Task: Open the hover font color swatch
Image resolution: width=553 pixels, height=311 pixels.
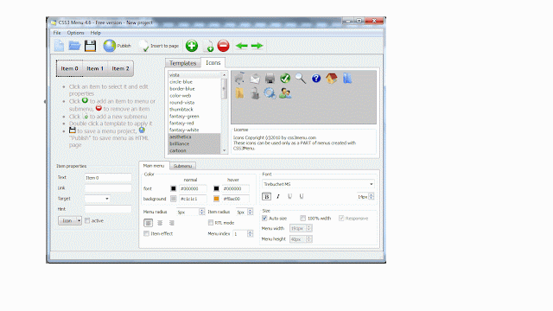Action: [x=216, y=188]
